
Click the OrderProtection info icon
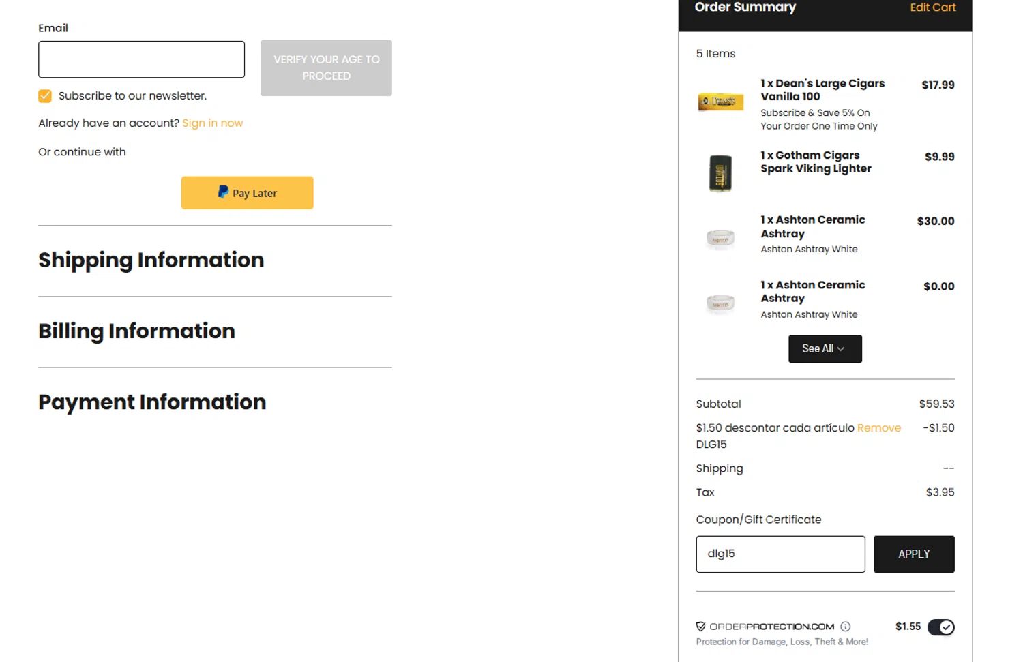click(x=846, y=627)
